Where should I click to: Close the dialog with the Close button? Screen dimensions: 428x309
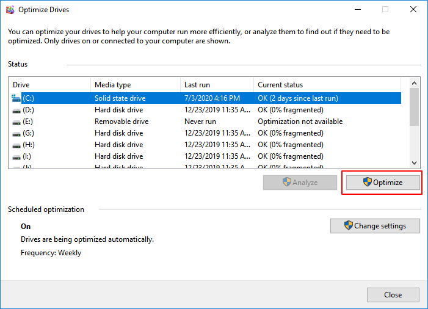click(x=393, y=295)
